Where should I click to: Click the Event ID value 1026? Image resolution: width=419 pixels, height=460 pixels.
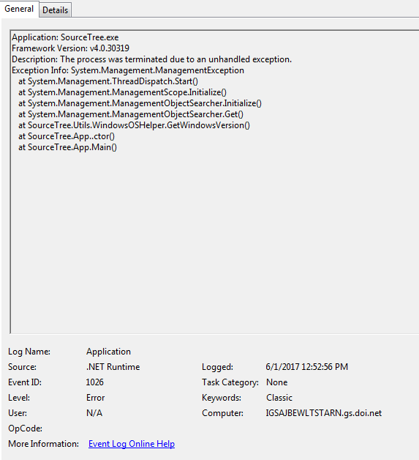point(95,382)
